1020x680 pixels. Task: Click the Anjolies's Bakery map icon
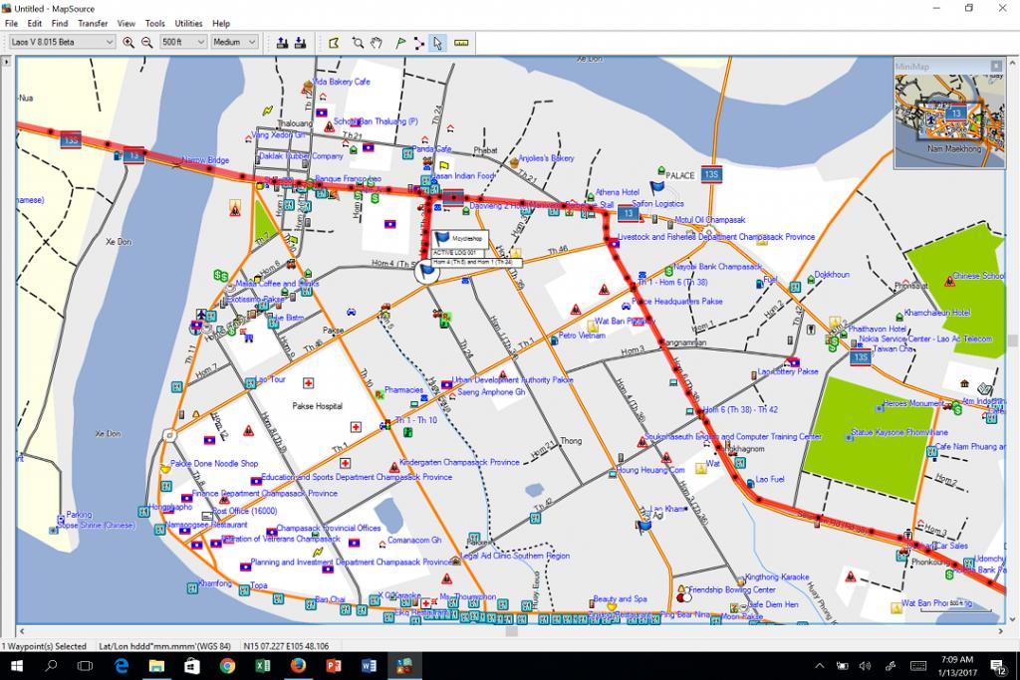tap(513, 162)
